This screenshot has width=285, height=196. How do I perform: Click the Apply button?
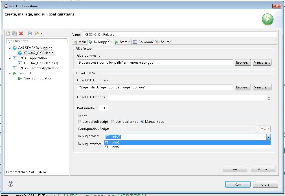coord(262,169)
